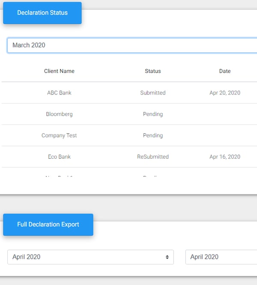Click the Submitted status for ABC Bank

point(153,93)
